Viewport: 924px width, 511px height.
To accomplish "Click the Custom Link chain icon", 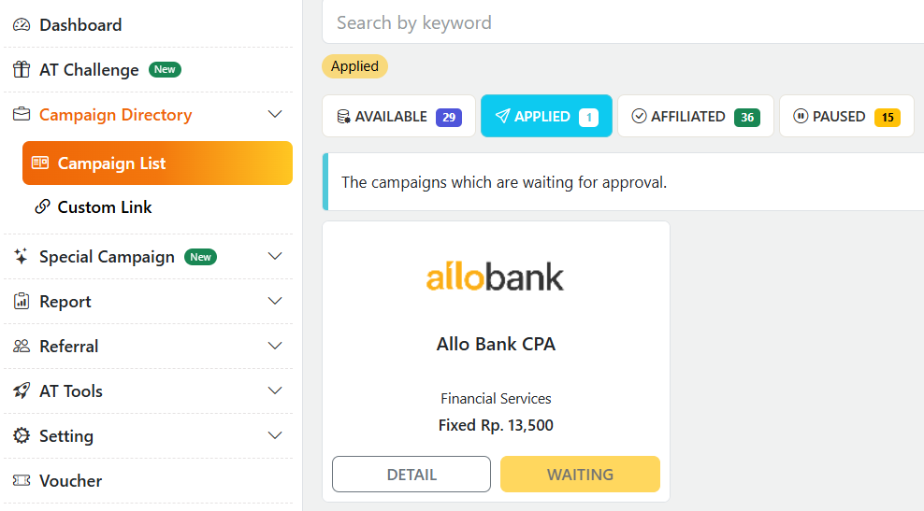I will pyautogui.click(x=42, y=207).
